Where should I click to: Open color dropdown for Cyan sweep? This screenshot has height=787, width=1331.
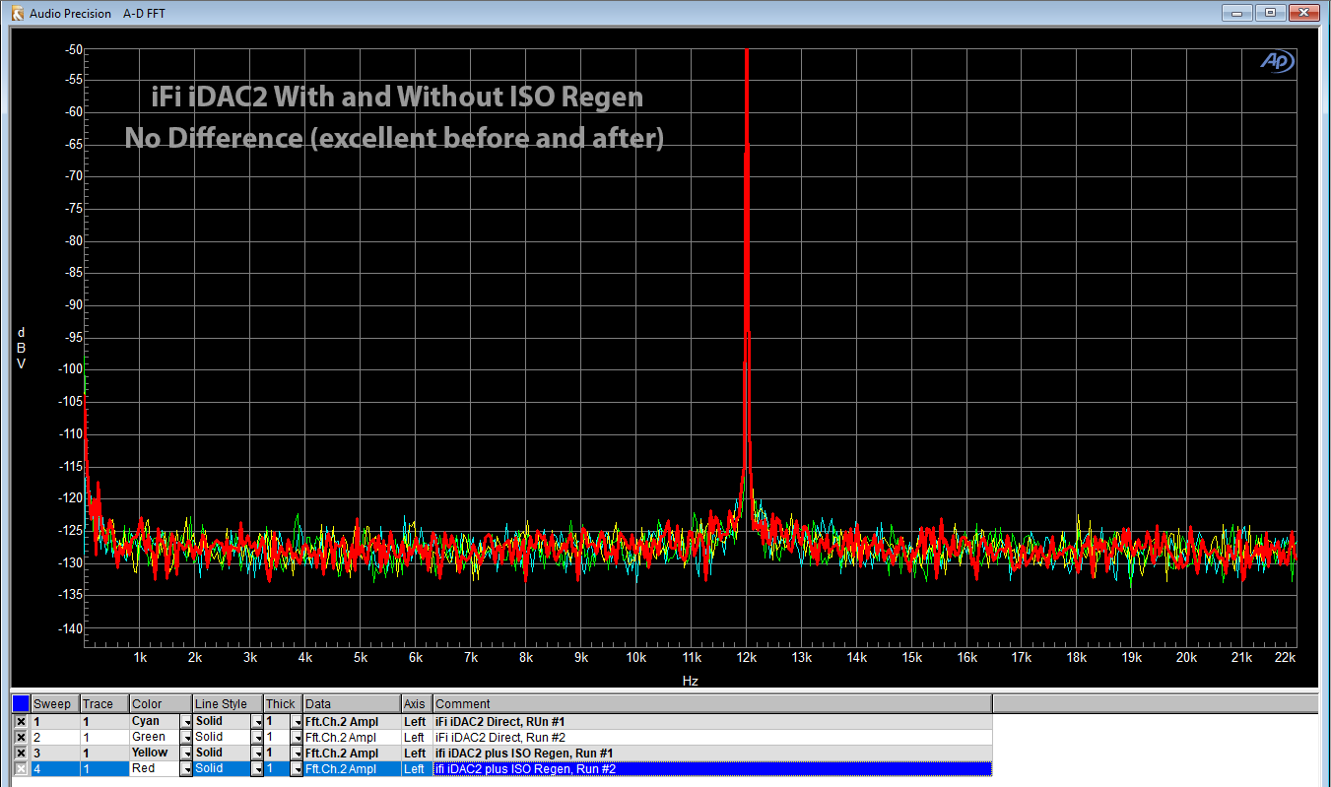(185, 722)
